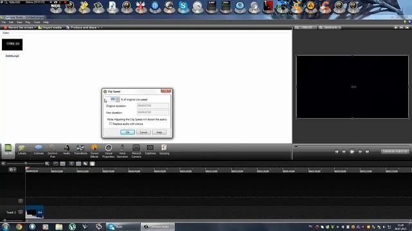Open the Record Camera tool

click(x=136, y=151)
